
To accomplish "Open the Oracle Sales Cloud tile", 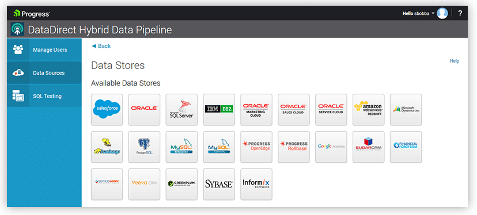I will point(294,110).
